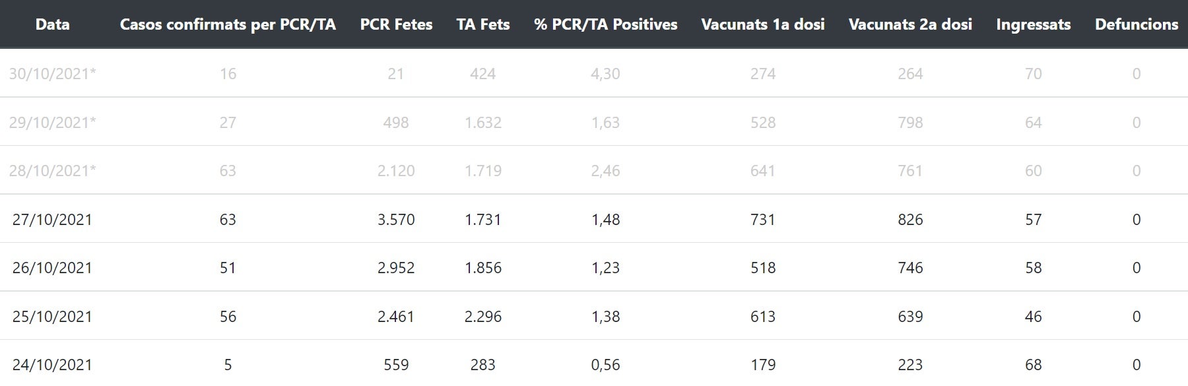Click the TA Fets column header

483,24
